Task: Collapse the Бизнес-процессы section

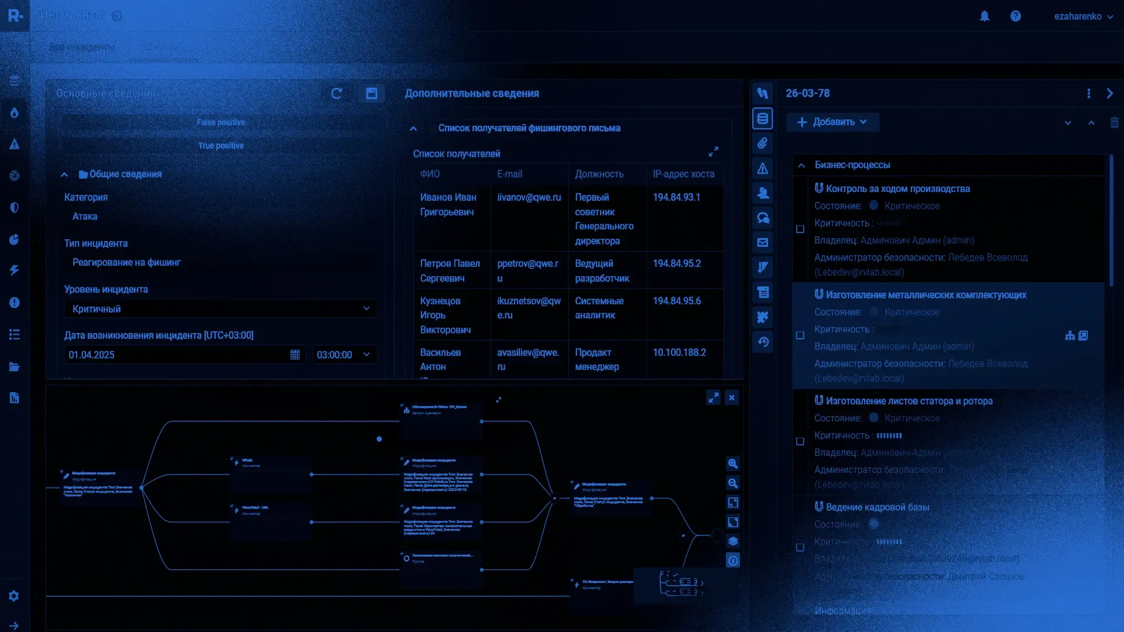Action: click(x=801, y=166)
